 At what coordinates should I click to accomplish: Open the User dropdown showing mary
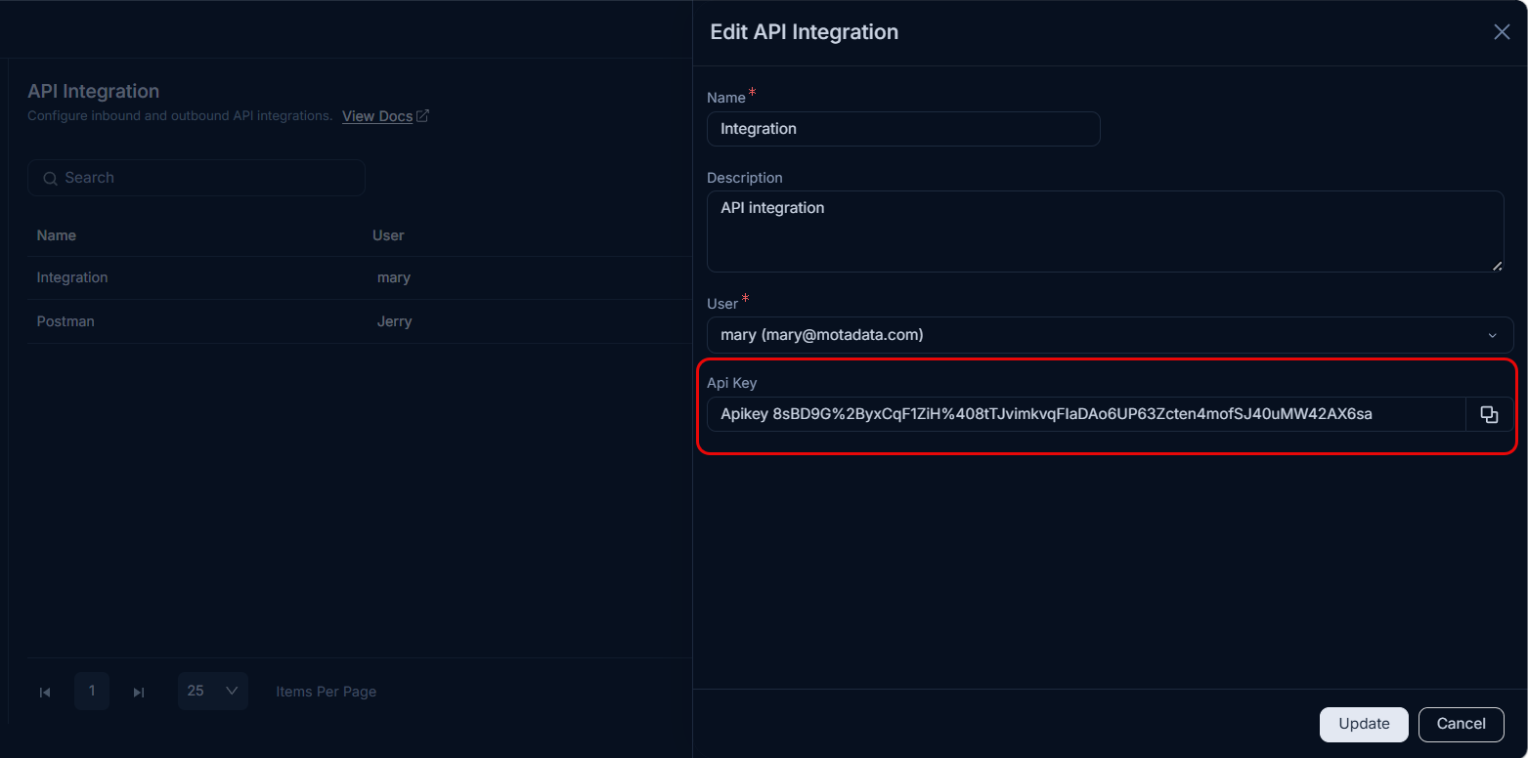click(1110, 335)
